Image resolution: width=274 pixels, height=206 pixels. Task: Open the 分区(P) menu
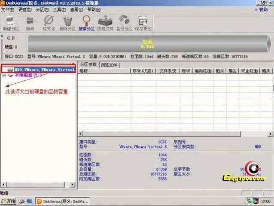(42, 9)
